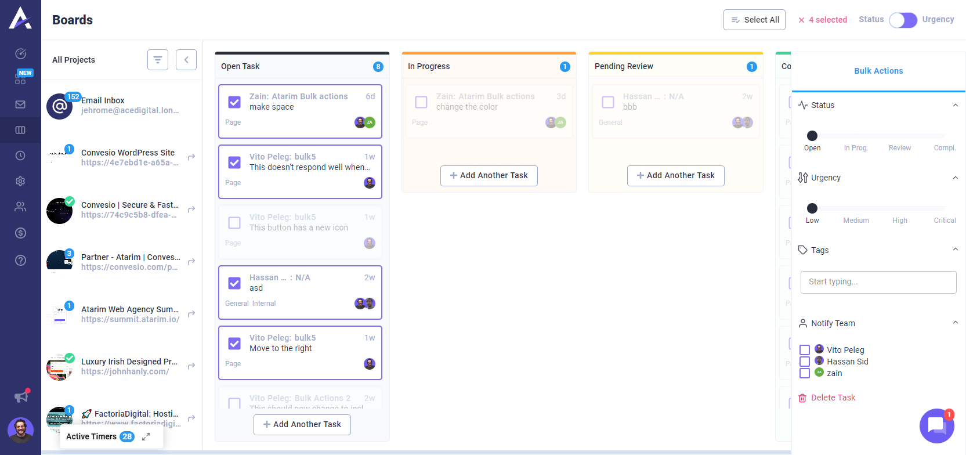Check Vito Peleg in Notify Team

pyautogui.click(x=805, y=350)
